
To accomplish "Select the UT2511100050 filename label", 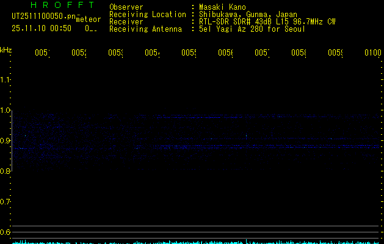I will coord(41,16).
